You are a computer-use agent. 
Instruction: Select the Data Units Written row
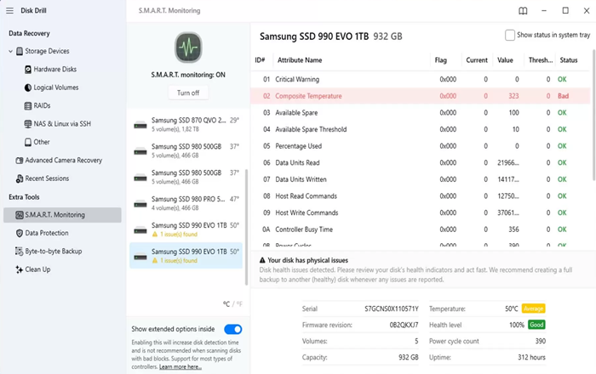coord(420,179)
